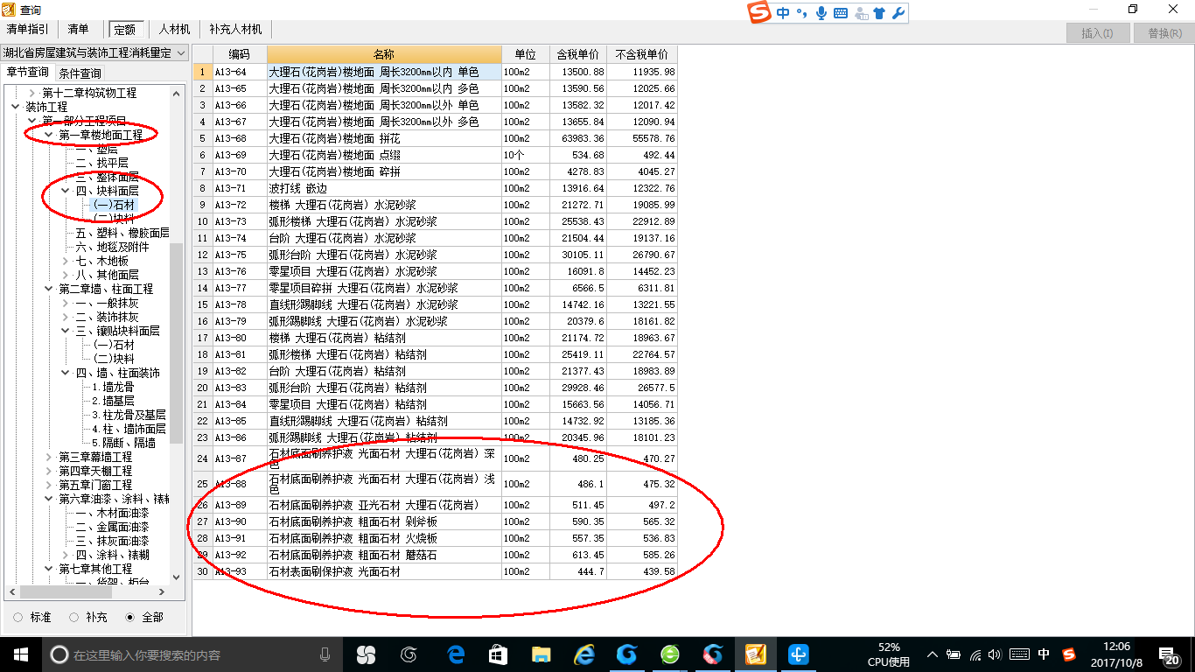Click the Cortana circle in search box
1195x672 pixels.
[59, 654]
